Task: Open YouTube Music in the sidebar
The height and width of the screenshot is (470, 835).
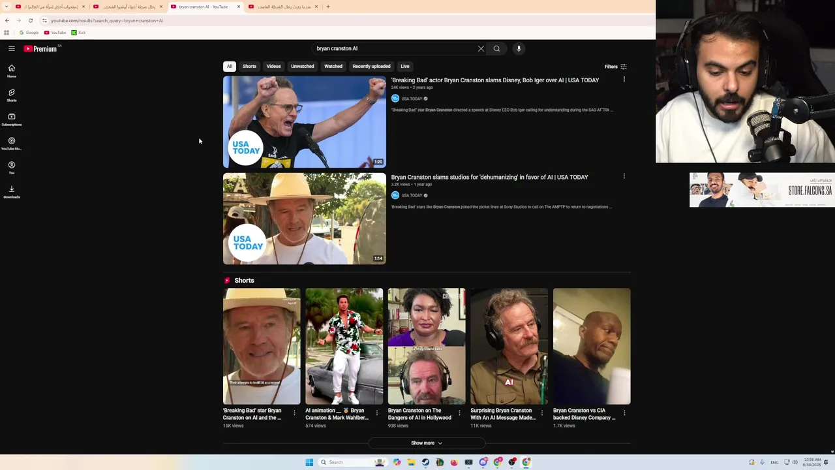Action: coord(11,144)
